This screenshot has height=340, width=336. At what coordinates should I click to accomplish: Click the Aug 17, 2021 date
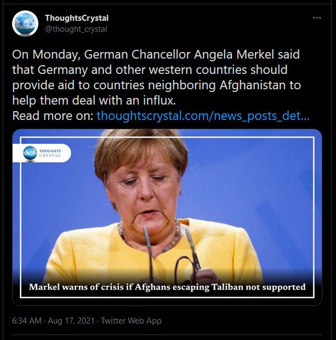pos(71,321)
